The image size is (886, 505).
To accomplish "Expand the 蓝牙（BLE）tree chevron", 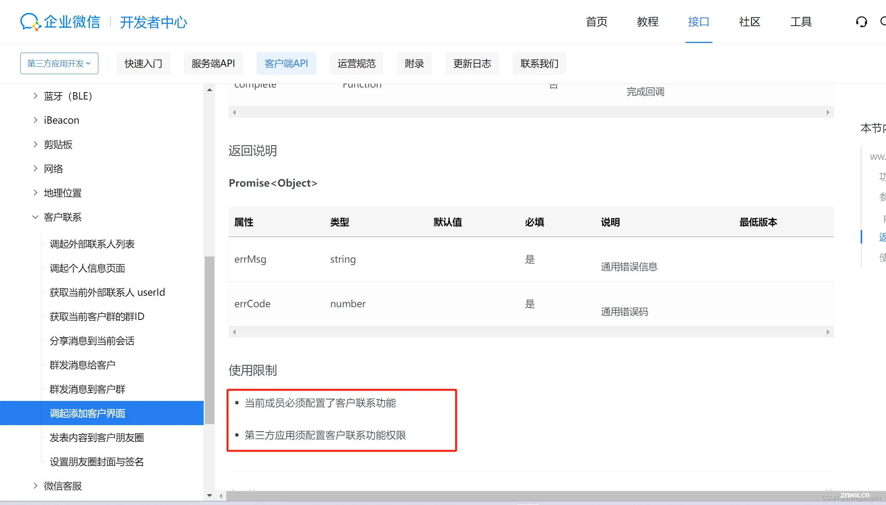I will pyautogui.click(x=35, y=96).
